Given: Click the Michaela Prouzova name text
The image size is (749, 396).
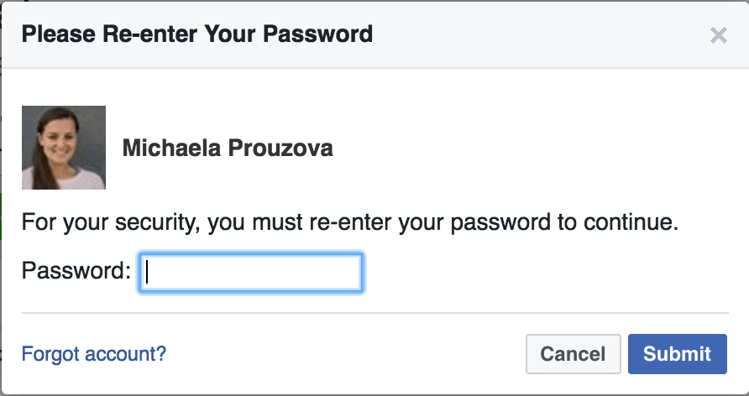Looking at the screenshot, I should pos(228,149).
